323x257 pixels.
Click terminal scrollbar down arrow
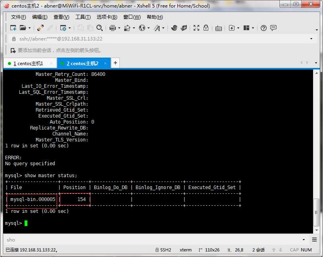(x=316, y=230)
